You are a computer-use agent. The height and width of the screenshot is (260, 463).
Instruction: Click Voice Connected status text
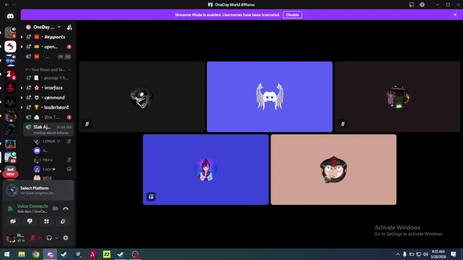33,206
